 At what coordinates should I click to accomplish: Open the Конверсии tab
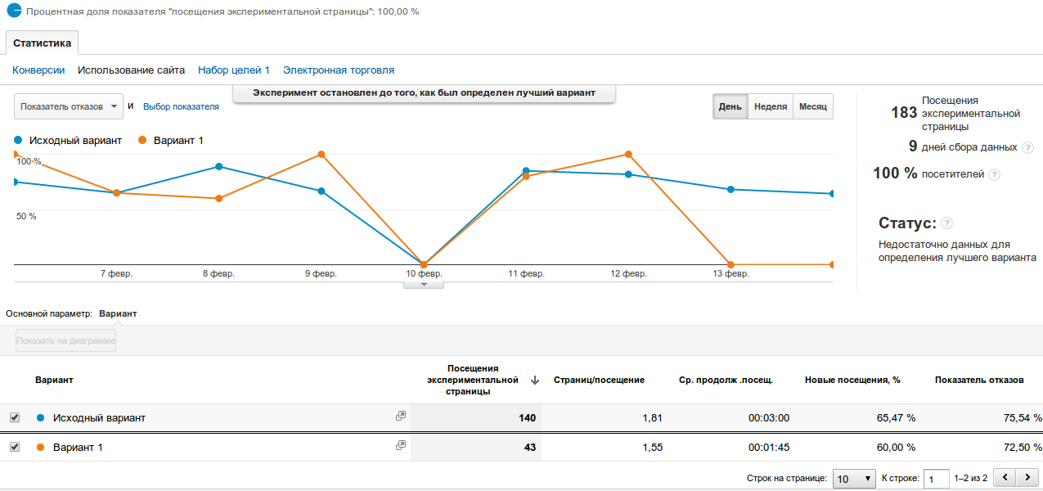[x=38, y=70]
